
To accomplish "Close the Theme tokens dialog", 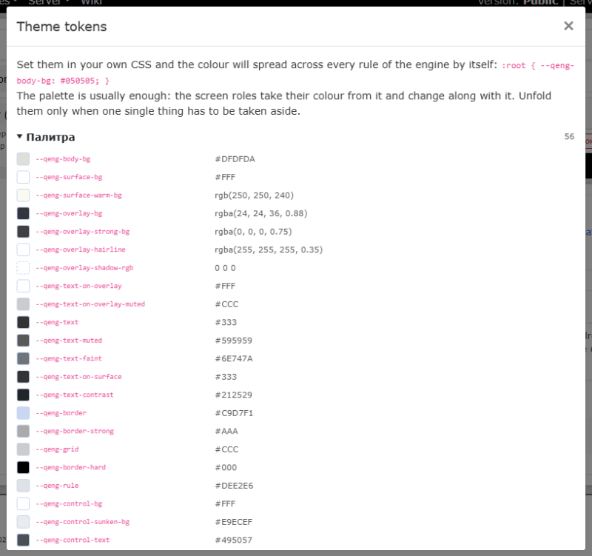I will click(568, 26).
